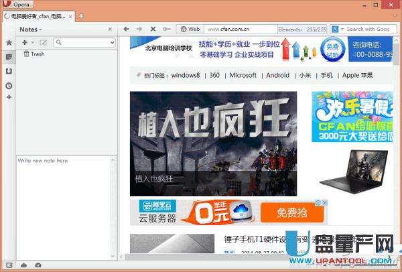Screen dimensions: 402x272
Task: Expand the notes search dropdown arrow
Action: 112,43
